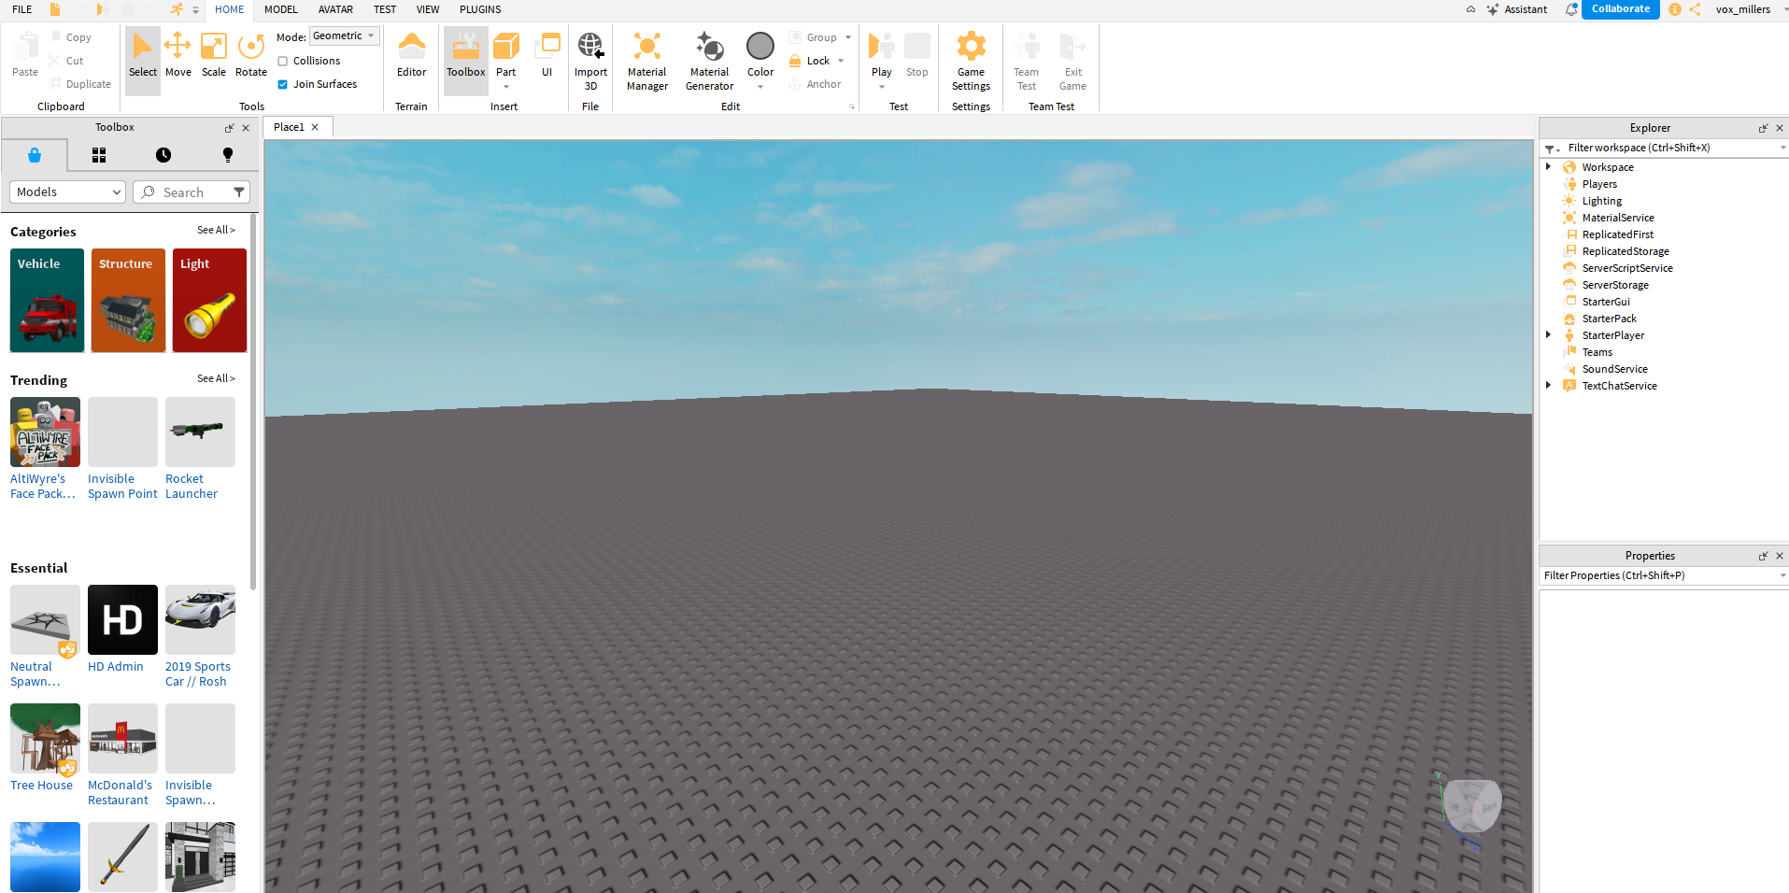Click the notifications bell icon
Screen dimensions: 1789x893
[1571, 9]
